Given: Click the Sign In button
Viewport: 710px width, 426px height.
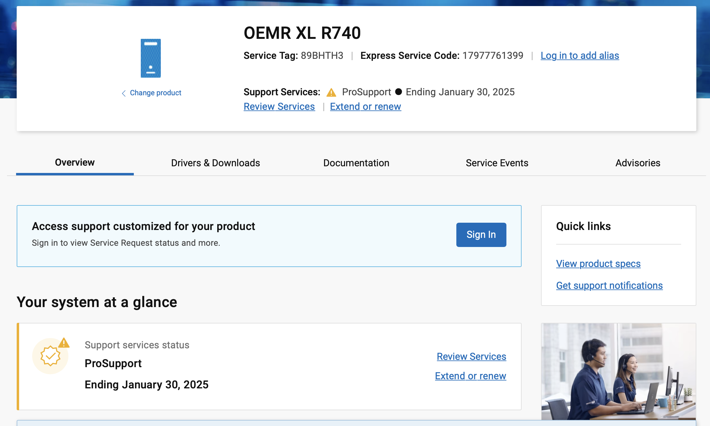Looking at the screenshot, I should click(x=481, y=235).
